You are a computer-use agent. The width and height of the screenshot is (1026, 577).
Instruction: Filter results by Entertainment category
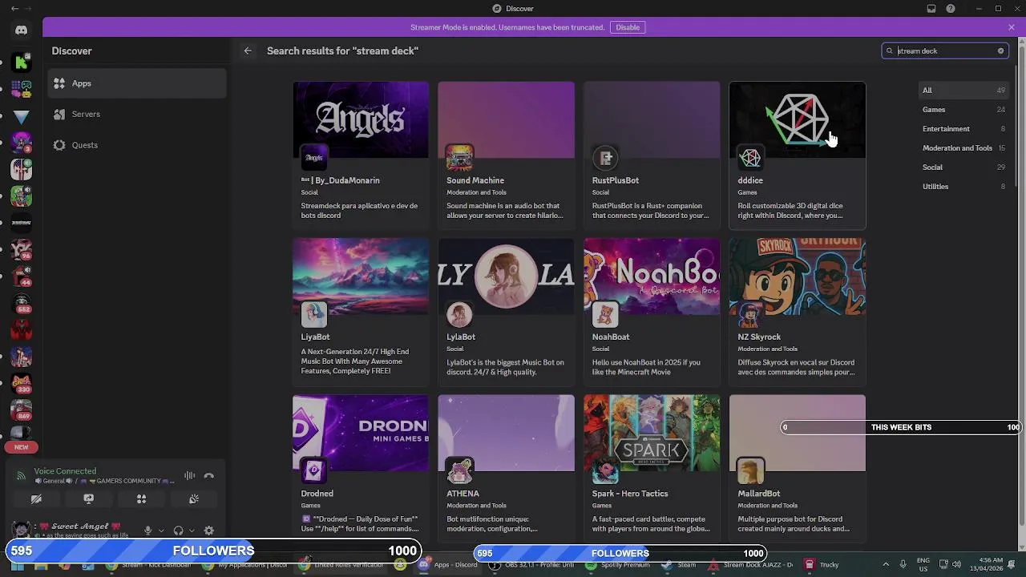pos(963,129)
